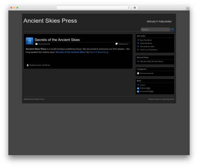Open the Log in link
This screenshot has width=198, height=167.
click(143, 85)
